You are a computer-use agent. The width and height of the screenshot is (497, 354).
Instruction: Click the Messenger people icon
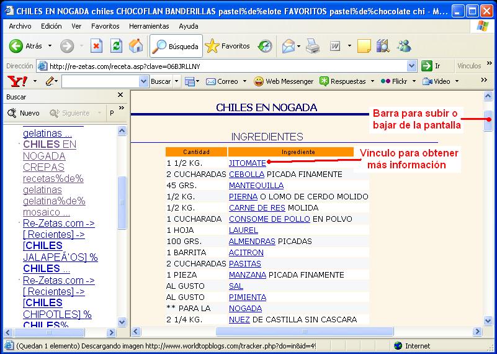404,46
